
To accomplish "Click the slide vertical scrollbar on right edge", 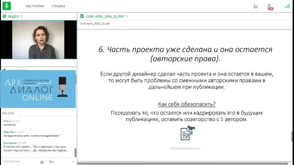I will tap(293, 137).
